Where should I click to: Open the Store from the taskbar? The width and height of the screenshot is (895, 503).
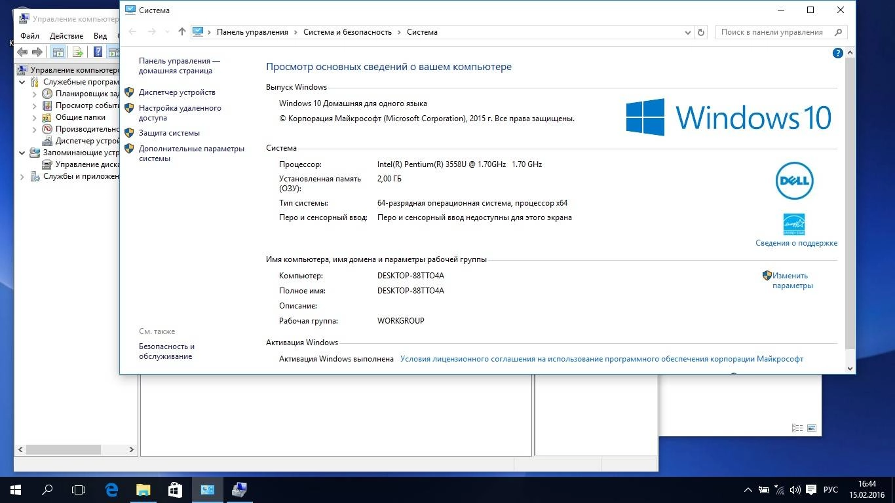[x=174, y=489]
